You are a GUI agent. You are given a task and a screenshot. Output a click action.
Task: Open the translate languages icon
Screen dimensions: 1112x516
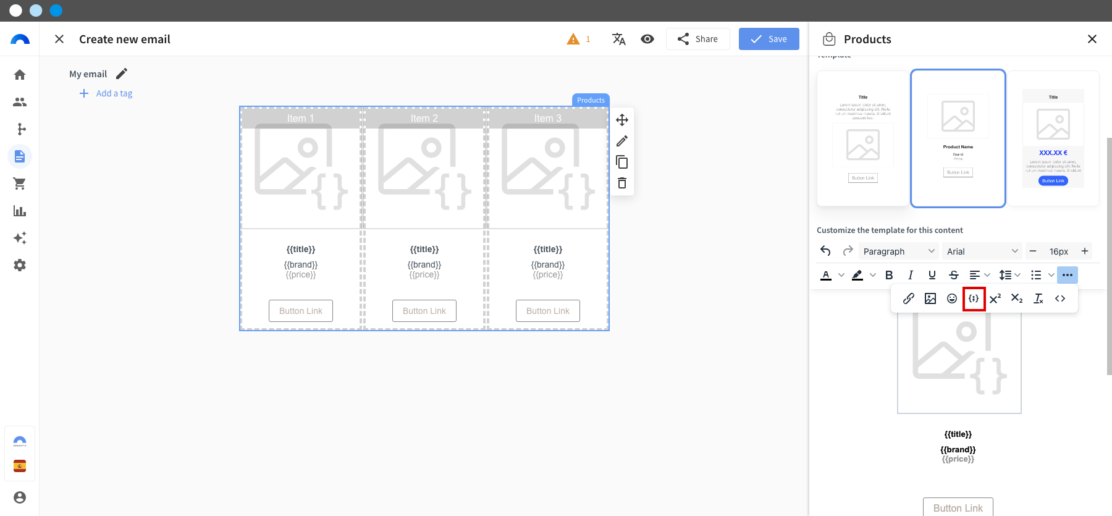click(619, 39)
